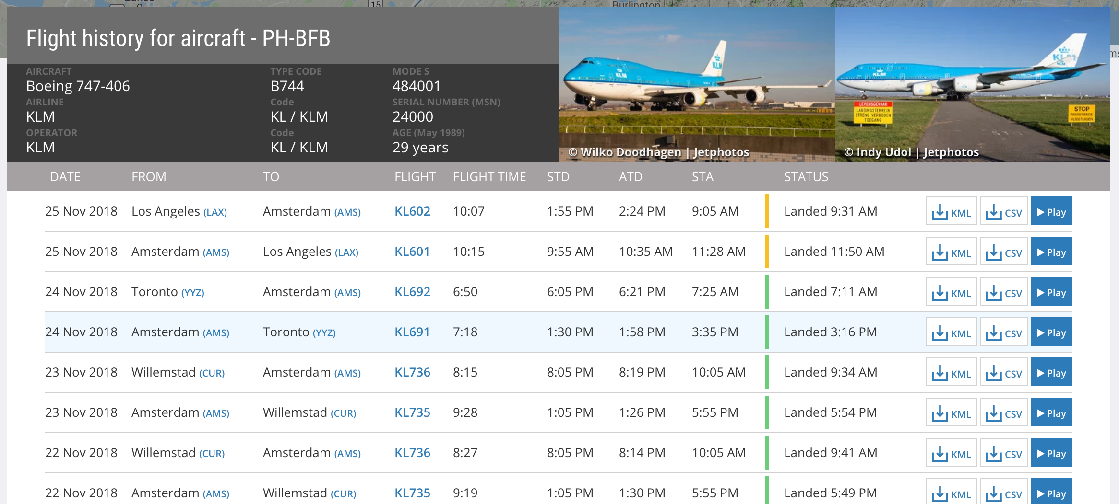Click the LAX airport code in first row
The image size is (1119, 504).
click(215, 212)
